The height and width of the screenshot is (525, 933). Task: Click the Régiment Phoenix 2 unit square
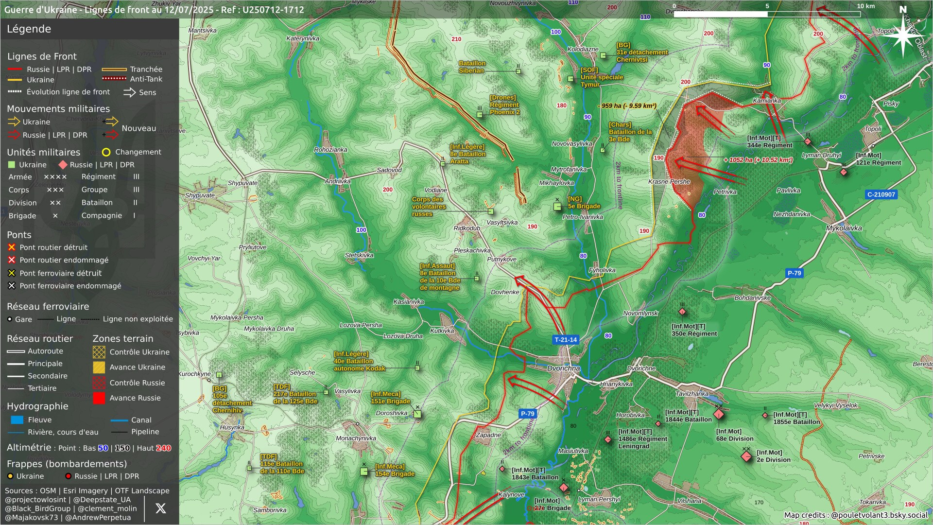480,115
